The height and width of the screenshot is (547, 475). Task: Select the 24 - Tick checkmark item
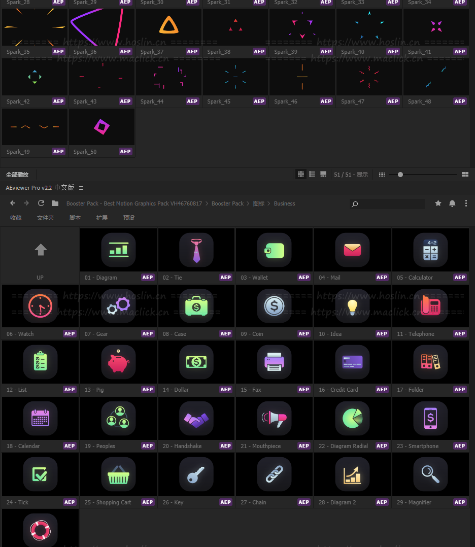pos(40,480)
